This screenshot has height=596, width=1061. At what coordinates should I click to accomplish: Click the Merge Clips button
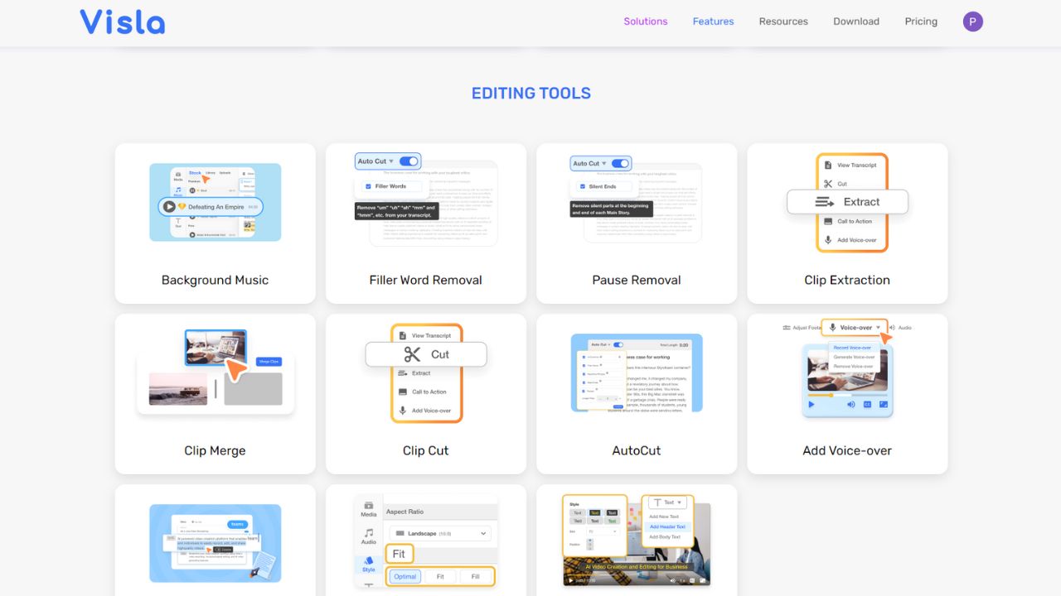pyautogui.click(x=269, y=362)
